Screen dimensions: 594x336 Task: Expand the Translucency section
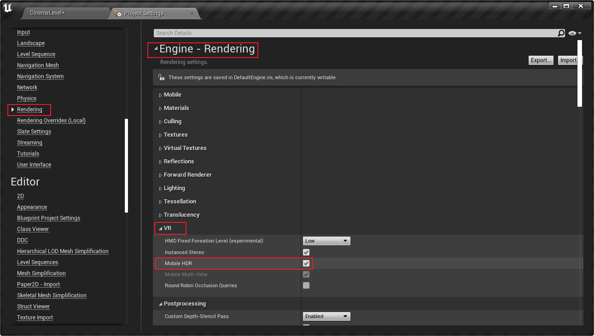coord(161,215)
